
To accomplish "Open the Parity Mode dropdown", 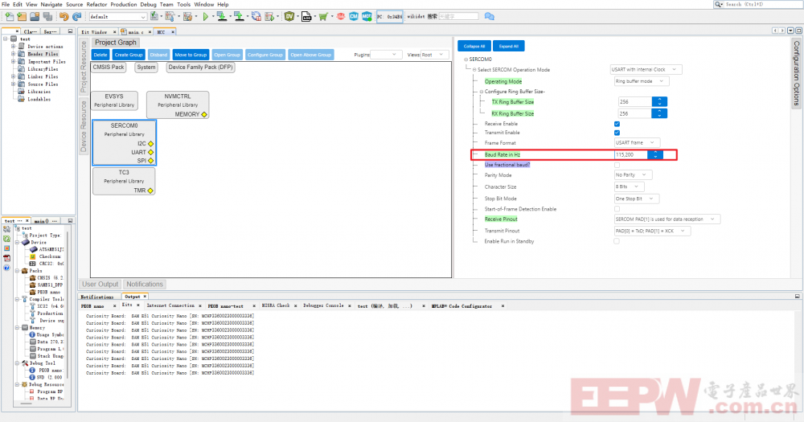I will (x=633, y=175).
